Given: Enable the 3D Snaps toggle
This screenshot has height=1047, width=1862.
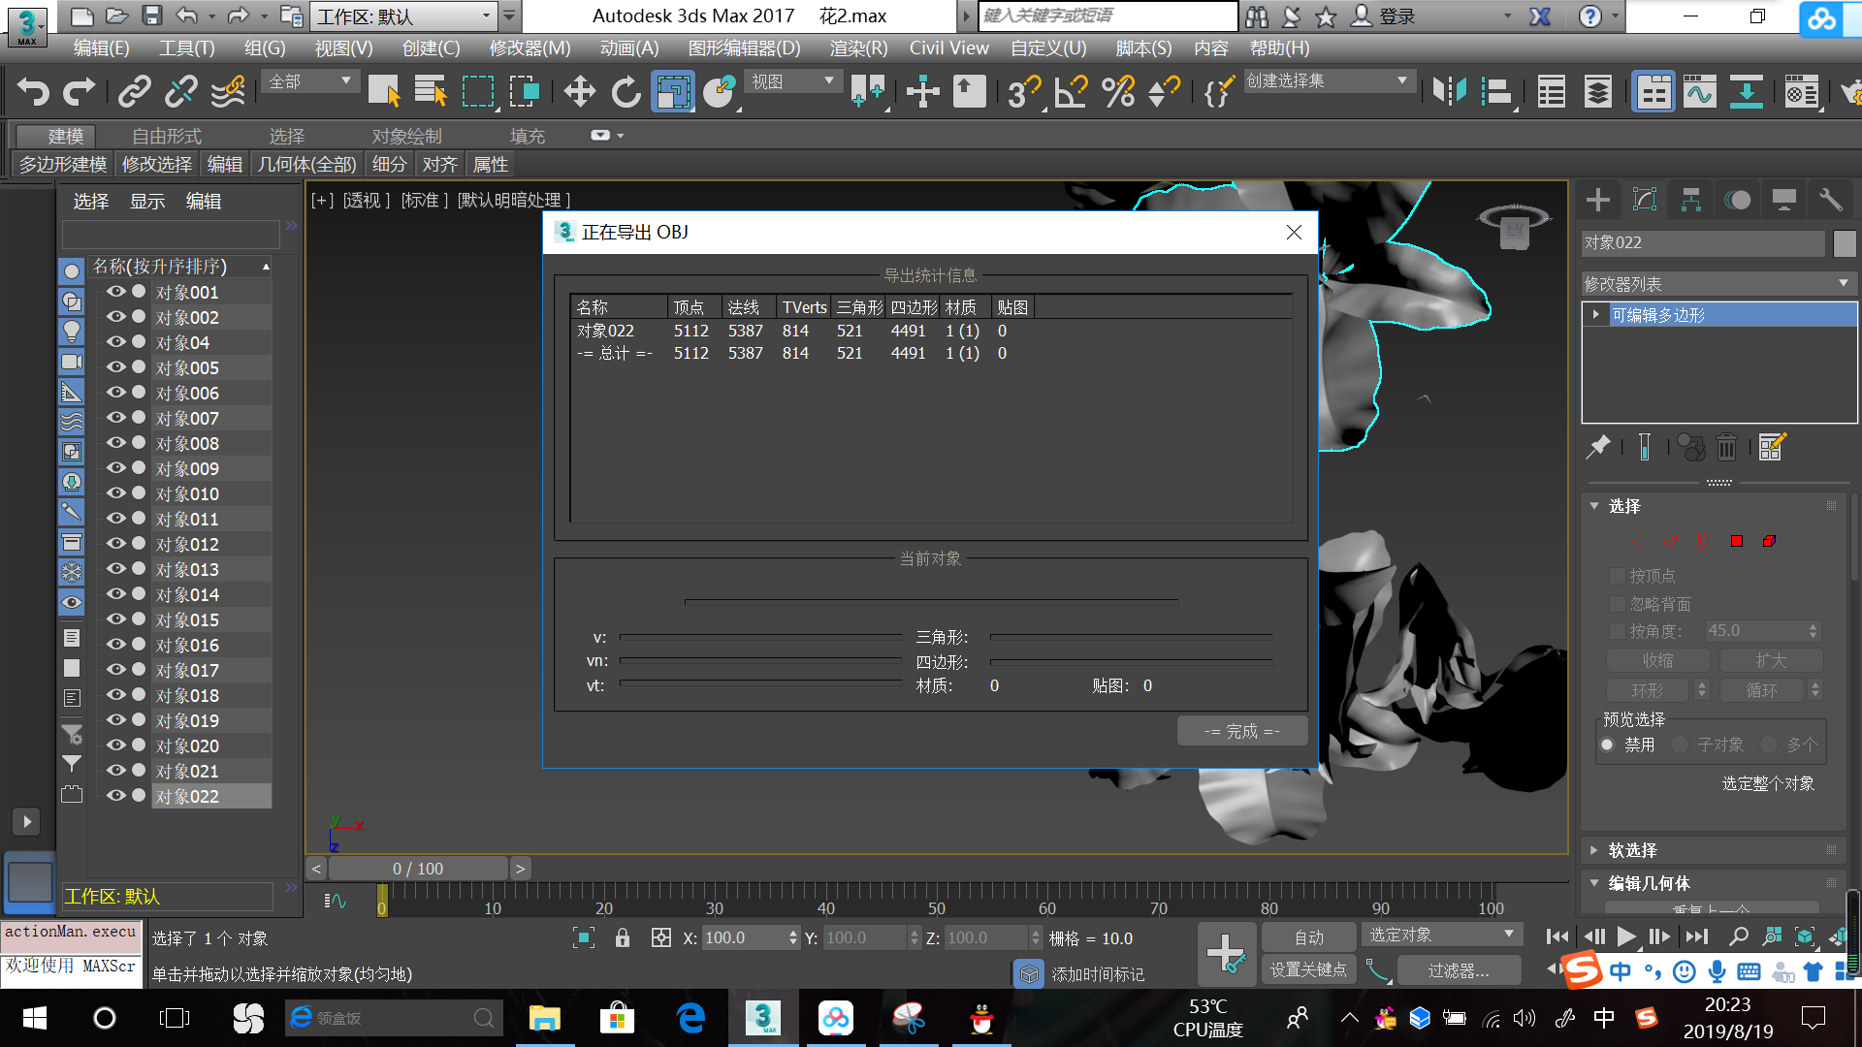Looking at the screenshot, I should (1020, 91).
